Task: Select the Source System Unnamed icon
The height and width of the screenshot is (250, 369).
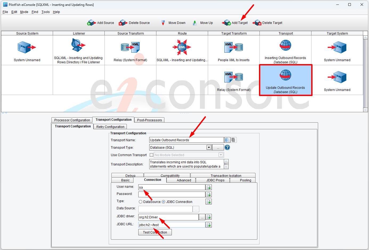Action: (27, 47)
